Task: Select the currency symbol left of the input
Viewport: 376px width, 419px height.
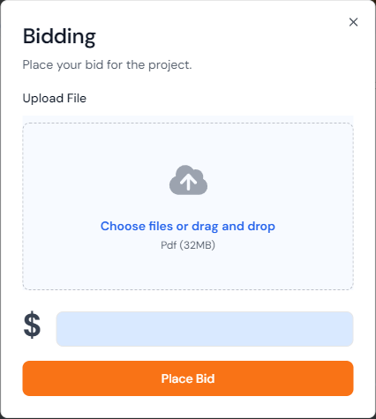Action: point(32,325)
